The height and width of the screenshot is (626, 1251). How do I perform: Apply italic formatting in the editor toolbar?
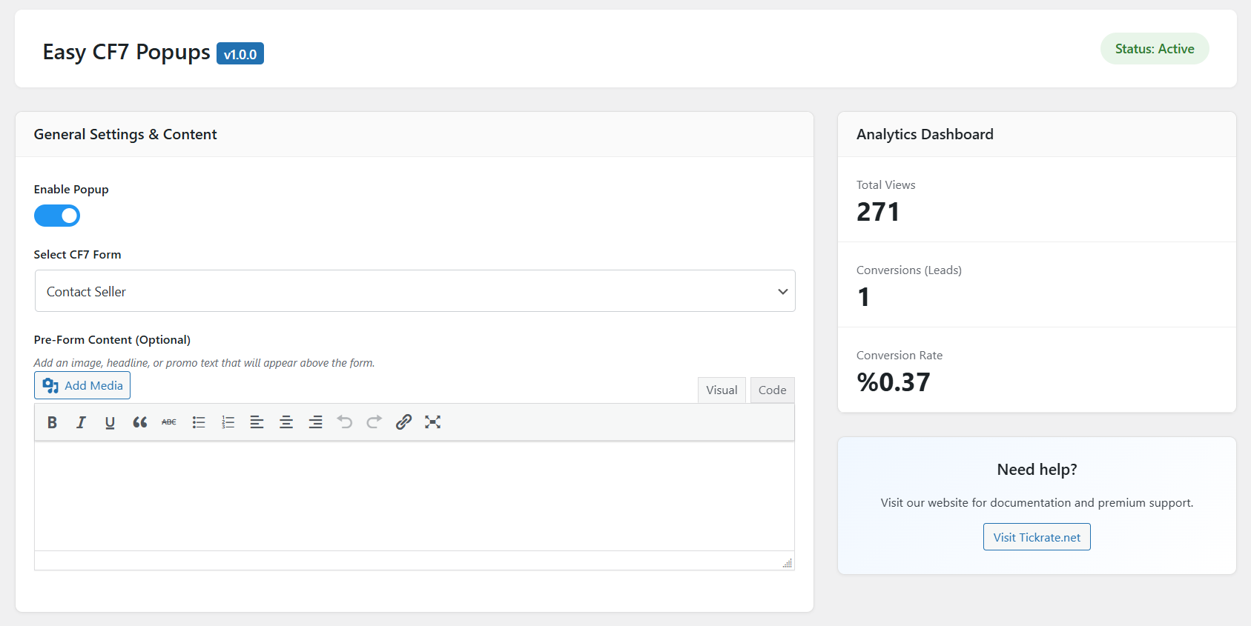pos(81,422)
